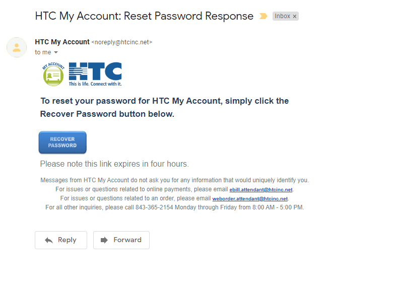Click the 'link expires in four hours' note

114,164
